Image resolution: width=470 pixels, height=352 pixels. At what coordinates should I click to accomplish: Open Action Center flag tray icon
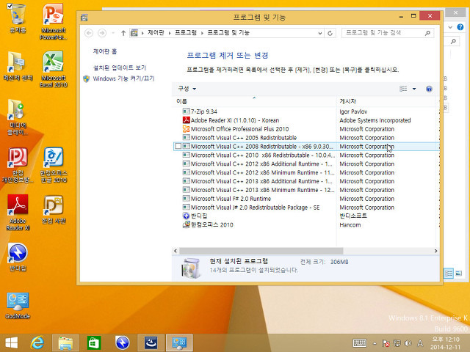pyautogui.click(x=386, y=343)
